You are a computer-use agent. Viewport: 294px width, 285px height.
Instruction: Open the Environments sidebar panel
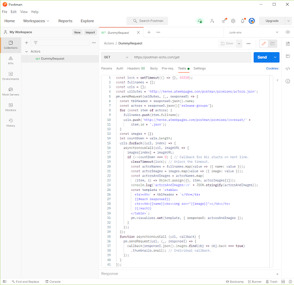10,76
